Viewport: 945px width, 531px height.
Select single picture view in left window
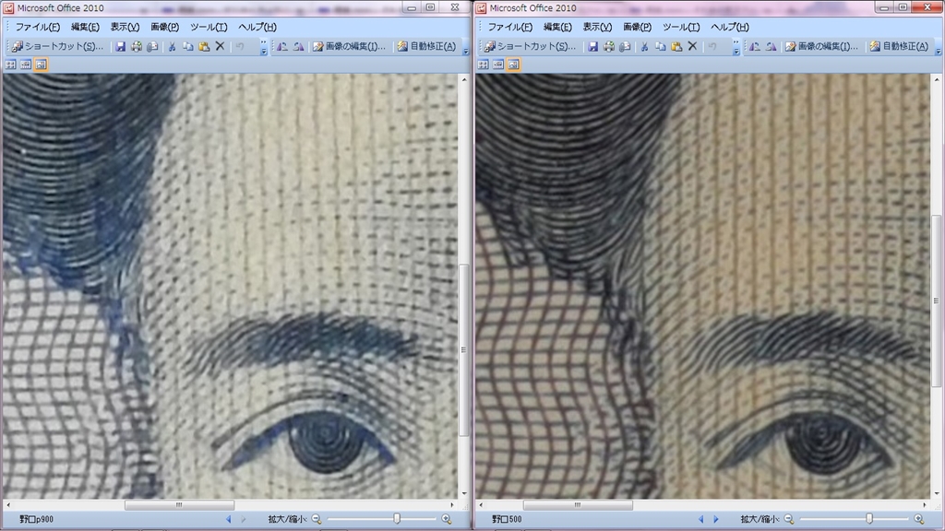tap(41, 65)
